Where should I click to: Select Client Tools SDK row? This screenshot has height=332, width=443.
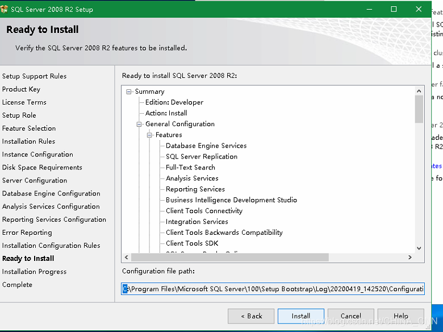[192, 243]
